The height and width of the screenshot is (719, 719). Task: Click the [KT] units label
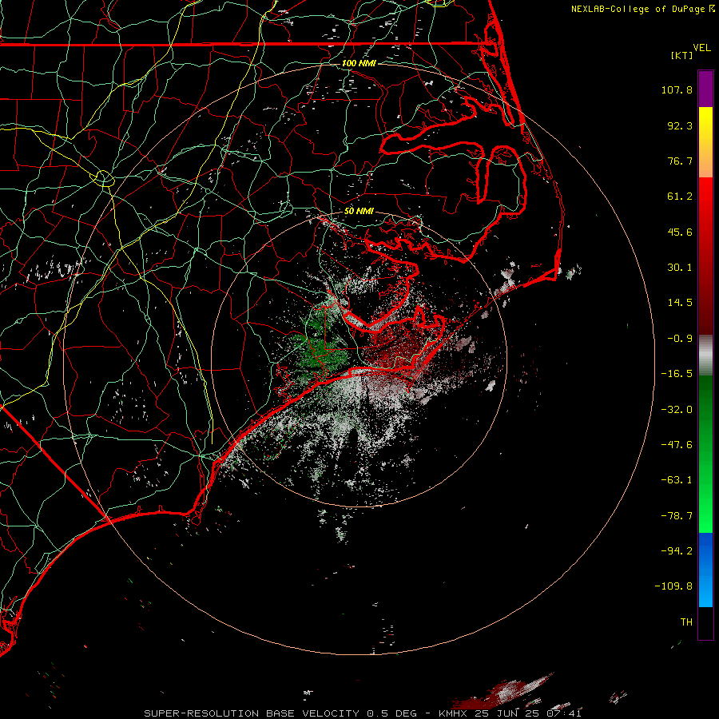(x=682, y=55)
